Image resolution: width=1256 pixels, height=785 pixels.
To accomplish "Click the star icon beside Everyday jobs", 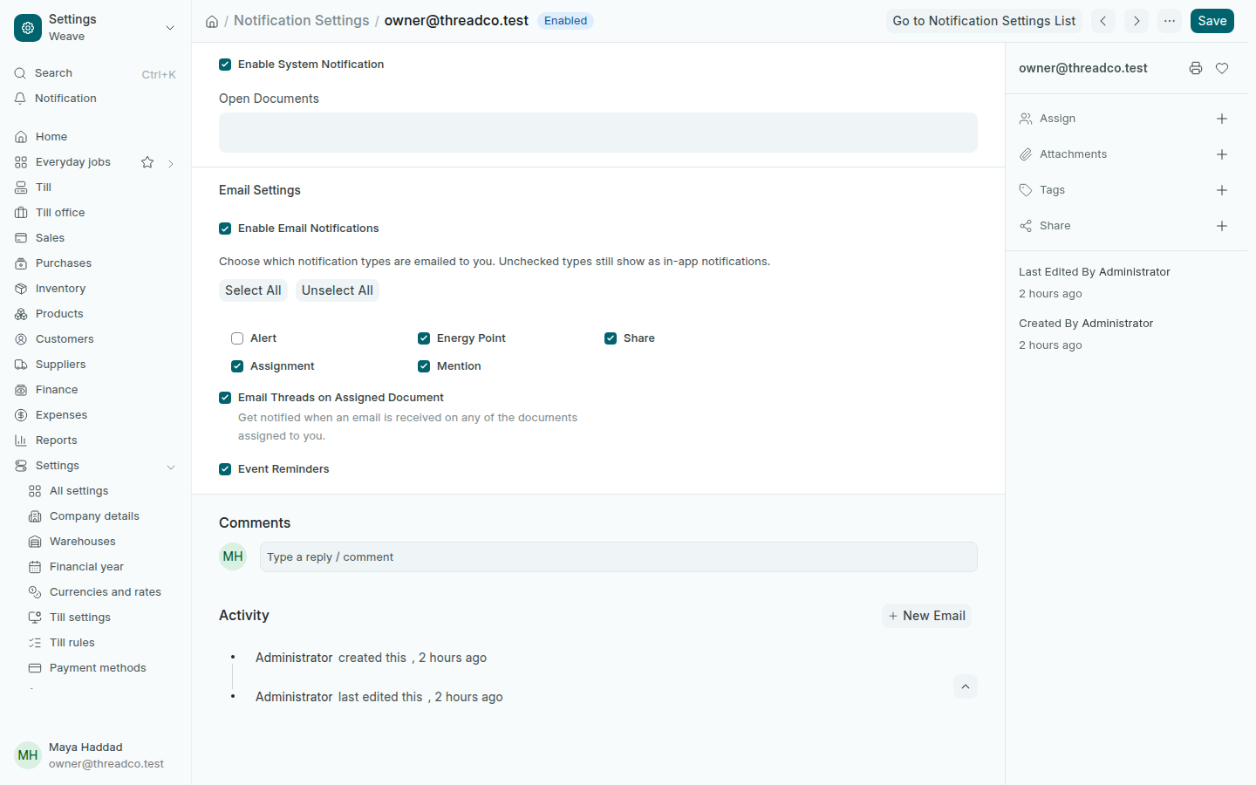I will (x=147, y=162).
